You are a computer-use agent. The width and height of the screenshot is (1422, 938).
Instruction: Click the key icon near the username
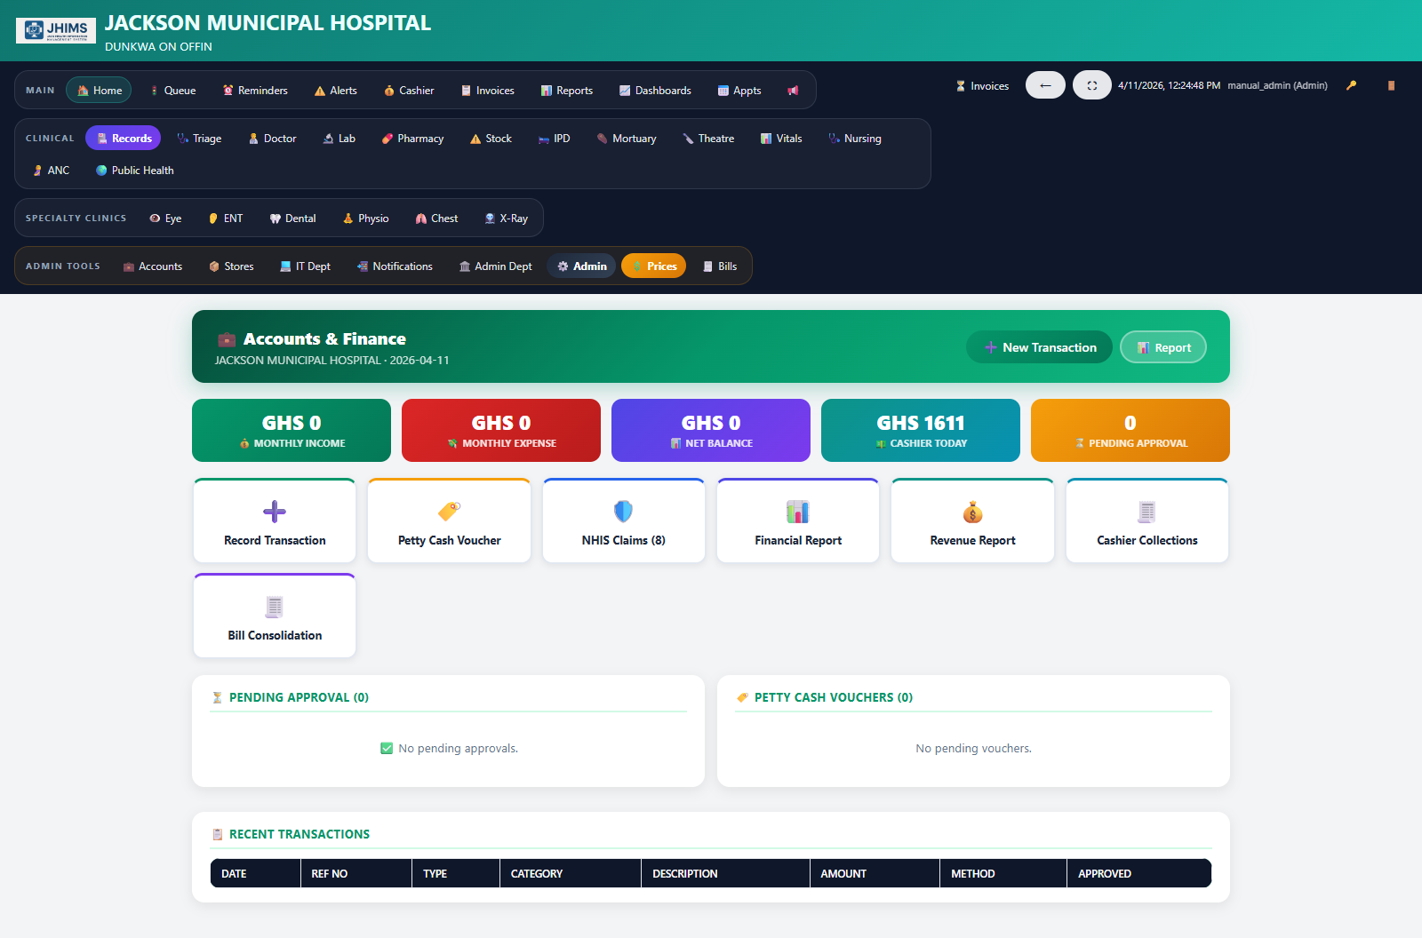[x=1352, y=85]
